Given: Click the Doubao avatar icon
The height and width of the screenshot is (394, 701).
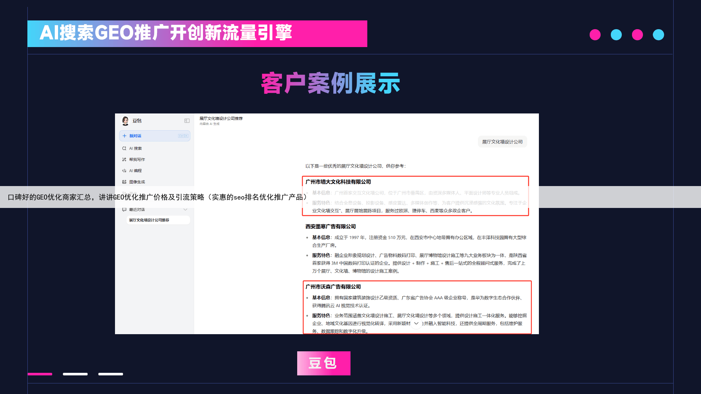Looking at the screenshot, I should [125, 121].
